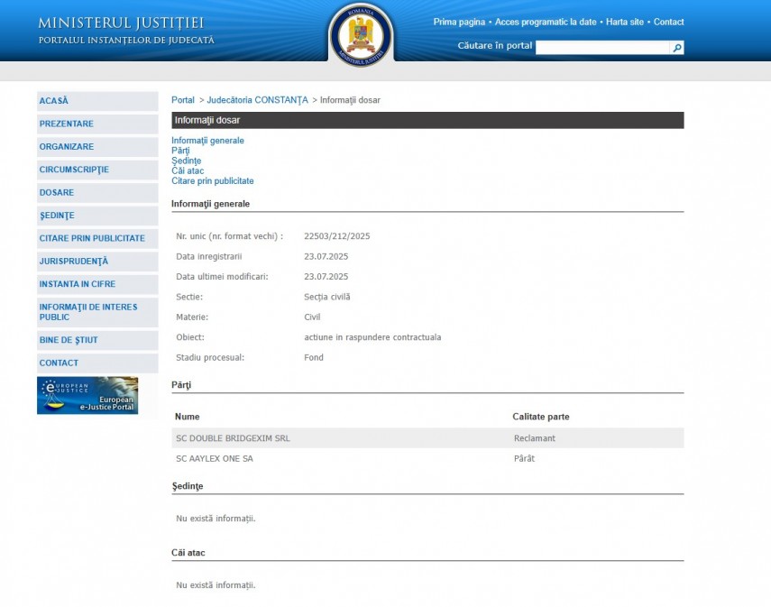Click the Informaţii dosar dark title bar
Image resolution: width=771 pixels, height=607 pixels.
[x=427, y=121]
